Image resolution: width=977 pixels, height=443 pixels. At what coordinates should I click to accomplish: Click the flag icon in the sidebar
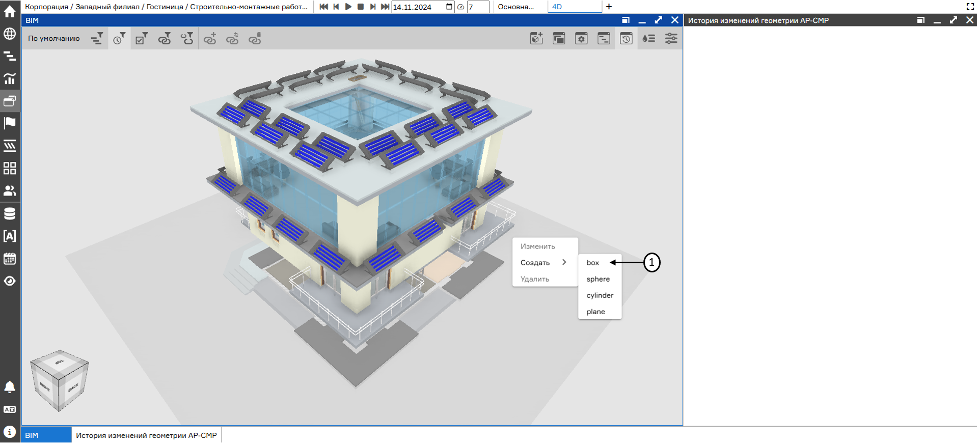[x=10, y=123]
